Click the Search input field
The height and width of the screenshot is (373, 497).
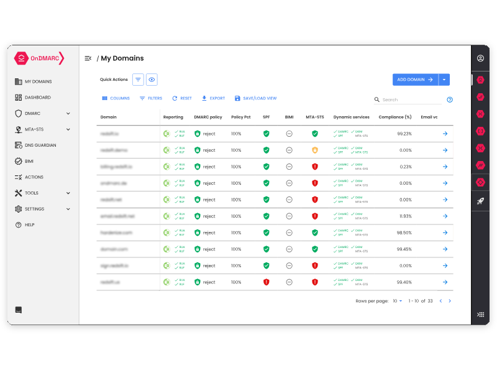(x=410, y=99)
